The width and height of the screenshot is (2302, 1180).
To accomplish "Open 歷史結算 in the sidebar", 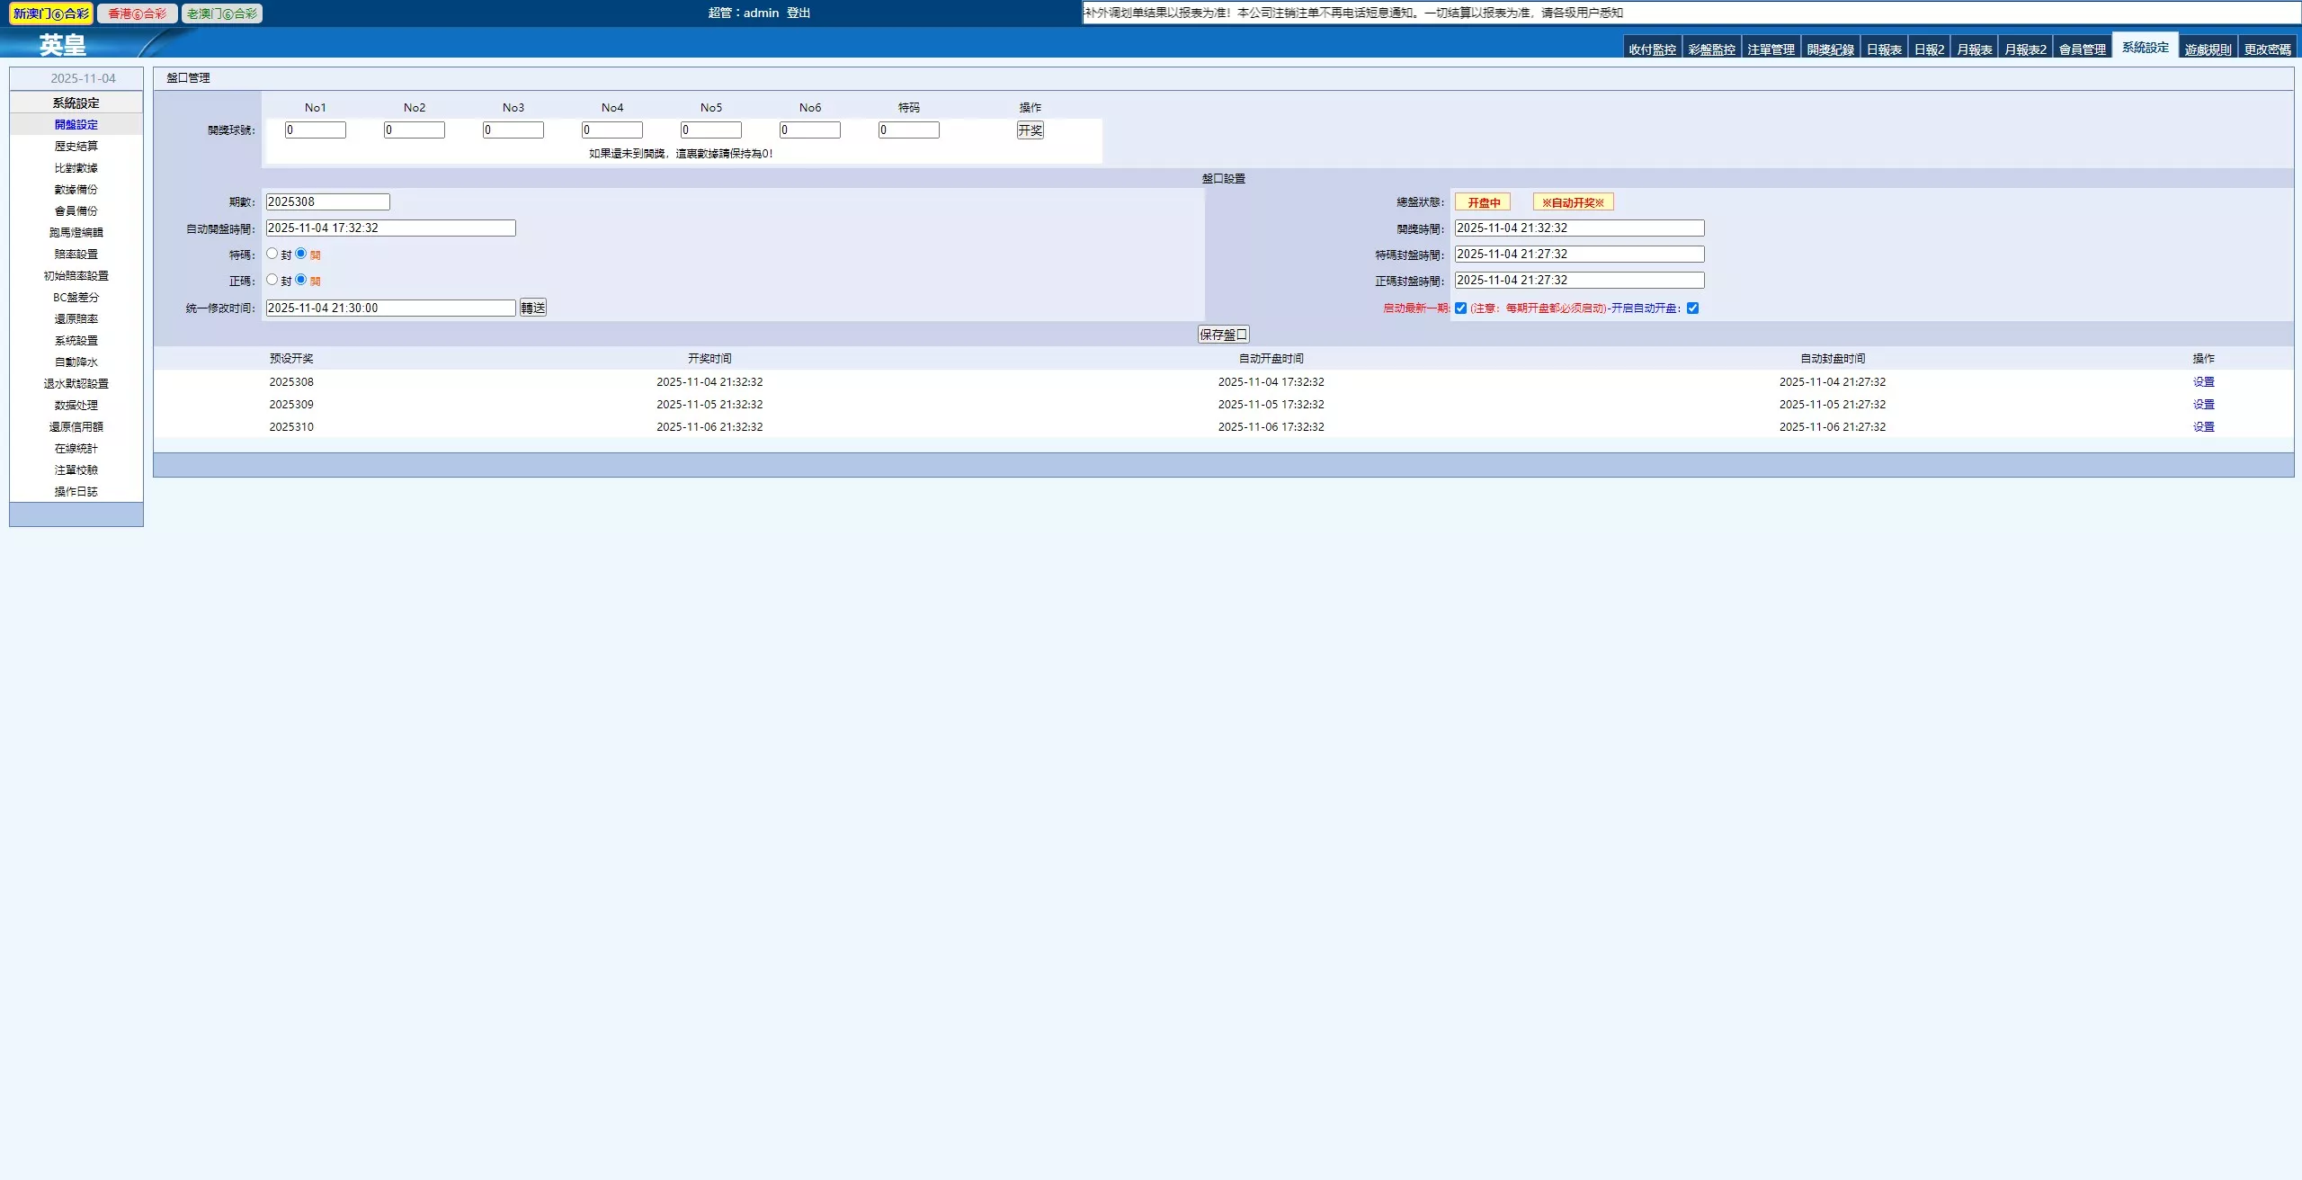I will click(x=76, y=147).
